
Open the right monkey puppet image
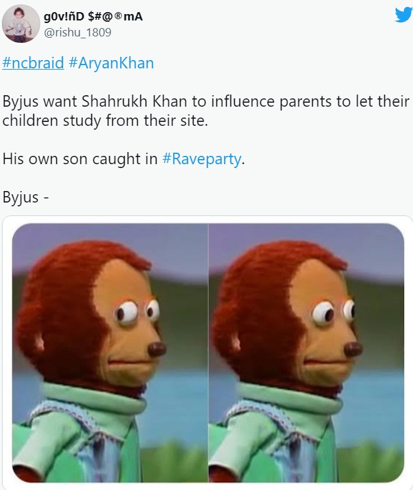[306, 353]
